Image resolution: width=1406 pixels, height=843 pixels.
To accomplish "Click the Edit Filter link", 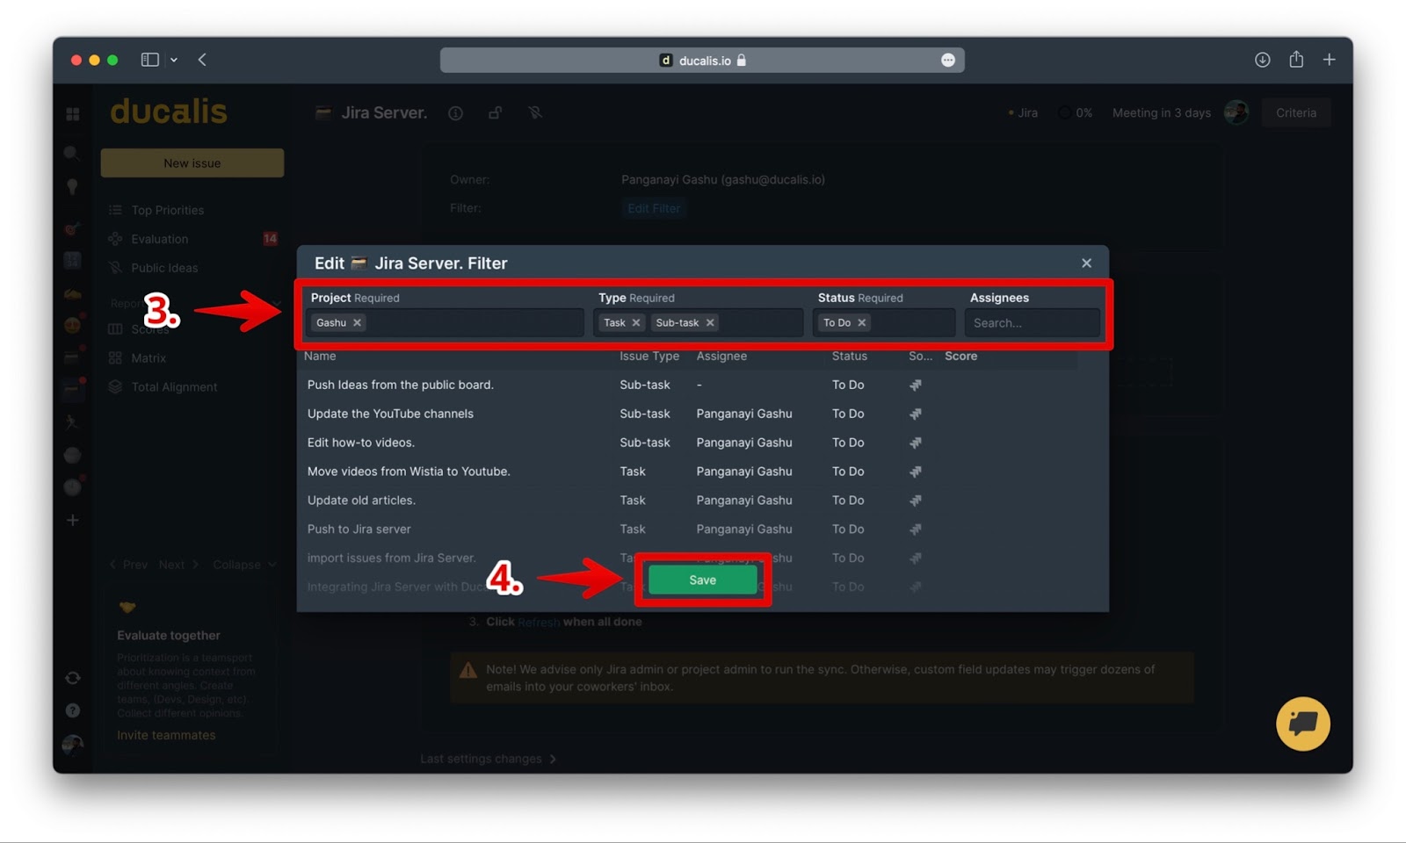I will pos(654,209).
